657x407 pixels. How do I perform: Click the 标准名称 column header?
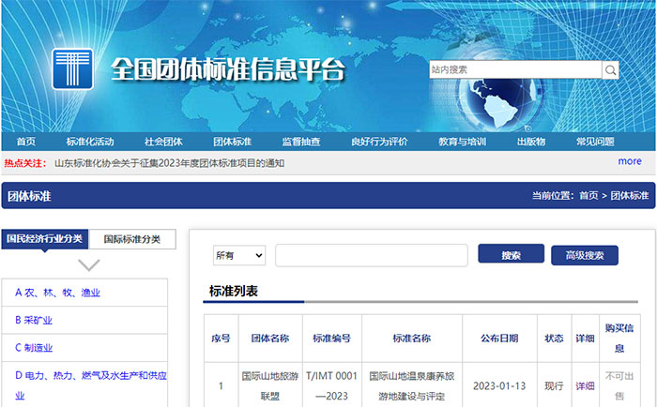click(412, 339)
